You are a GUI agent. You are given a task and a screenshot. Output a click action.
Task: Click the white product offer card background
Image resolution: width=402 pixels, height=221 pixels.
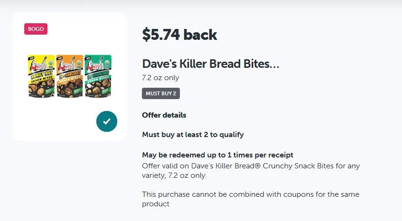coord(70,76)
